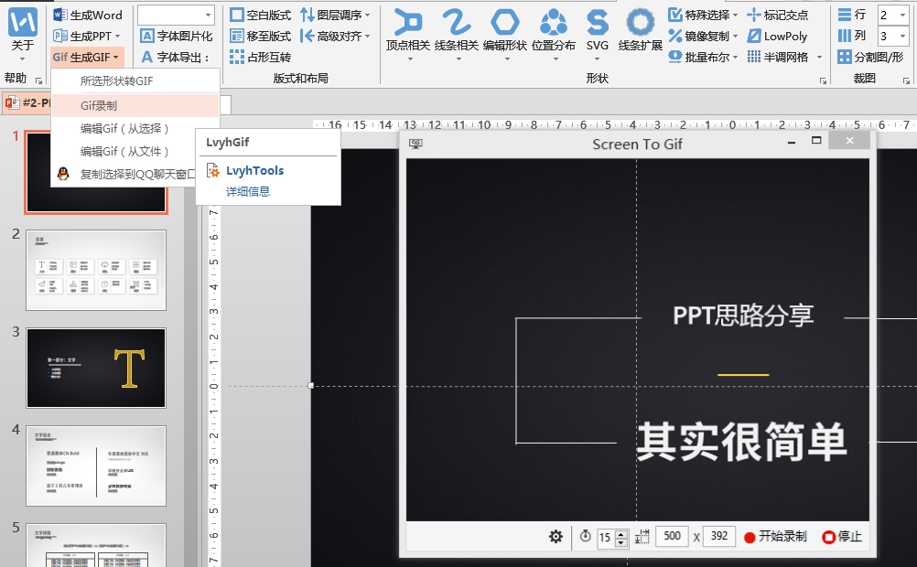Select slide 5 thumbnail

[96, 545]
